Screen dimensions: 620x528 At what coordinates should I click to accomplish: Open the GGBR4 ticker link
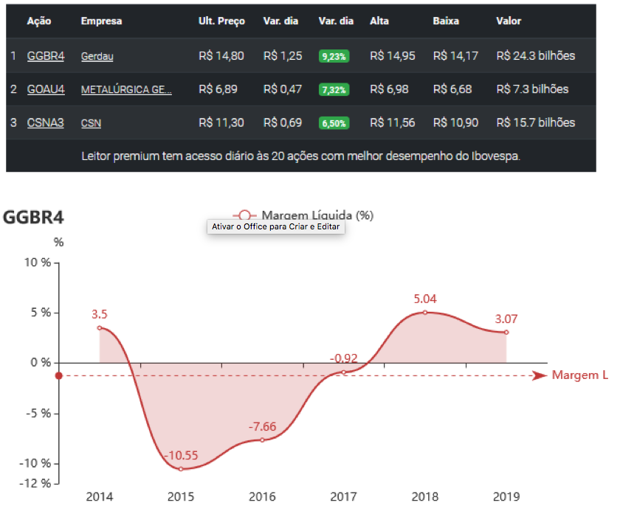pyautogui.click(x=45, y=56)
